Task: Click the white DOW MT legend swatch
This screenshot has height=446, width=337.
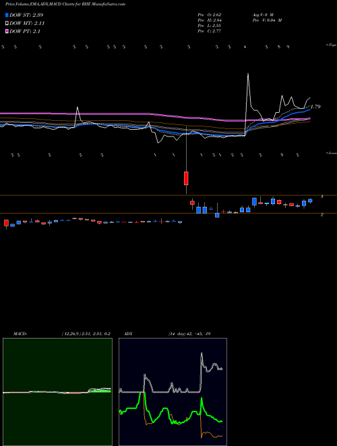Action: tap(7, 24)
